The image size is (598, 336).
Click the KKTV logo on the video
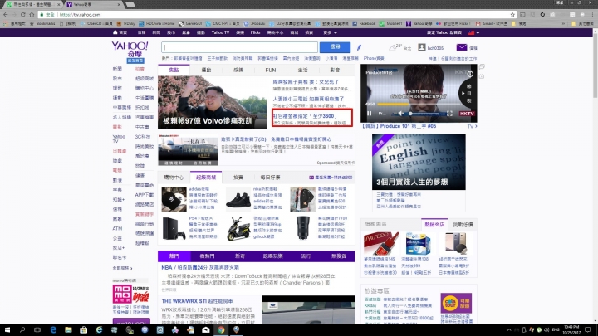[x=467, y=114]
